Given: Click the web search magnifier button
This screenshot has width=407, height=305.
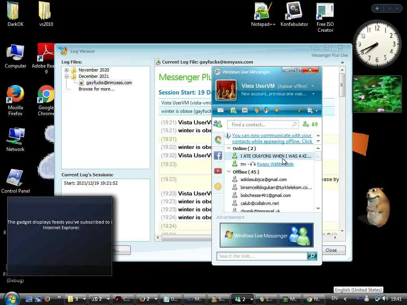Looking at the screenshot, I should point(312,256).
